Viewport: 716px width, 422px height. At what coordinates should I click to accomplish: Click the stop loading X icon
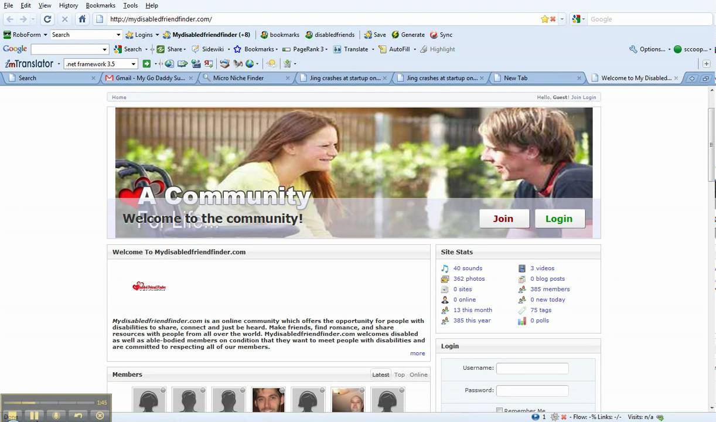[64, 19]
